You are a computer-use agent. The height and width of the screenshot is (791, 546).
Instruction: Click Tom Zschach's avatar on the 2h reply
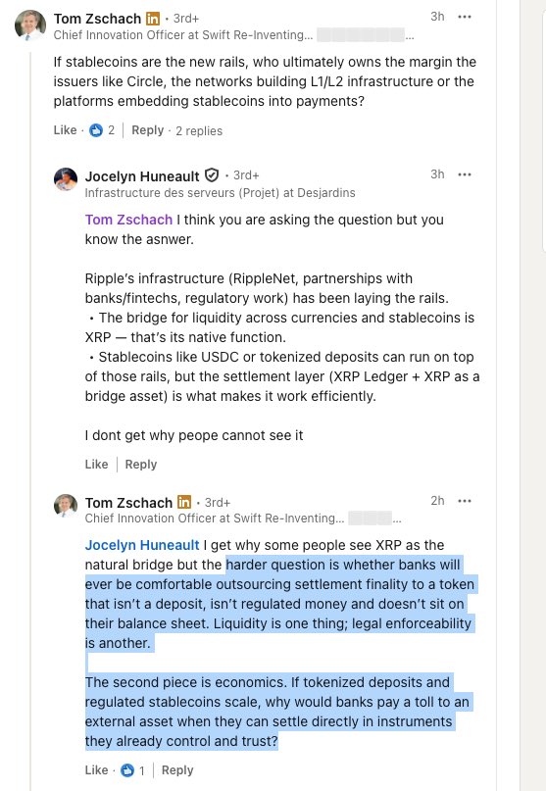pos(66,506)
